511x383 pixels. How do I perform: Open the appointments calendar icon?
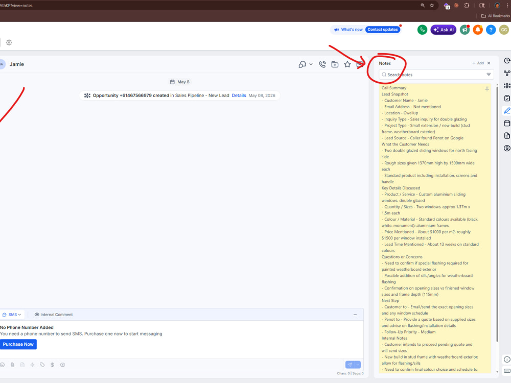pyautogui.click(x=507, y=123)
